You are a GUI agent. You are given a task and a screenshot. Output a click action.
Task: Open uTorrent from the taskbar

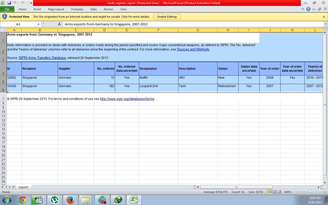click(x=54, y=200)
